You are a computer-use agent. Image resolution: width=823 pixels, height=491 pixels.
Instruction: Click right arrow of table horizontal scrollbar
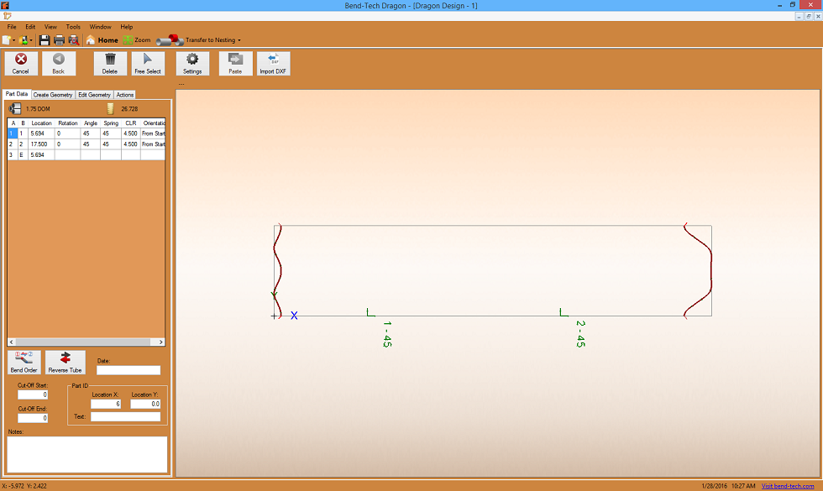pyautogui.click(x=161, y=342)
